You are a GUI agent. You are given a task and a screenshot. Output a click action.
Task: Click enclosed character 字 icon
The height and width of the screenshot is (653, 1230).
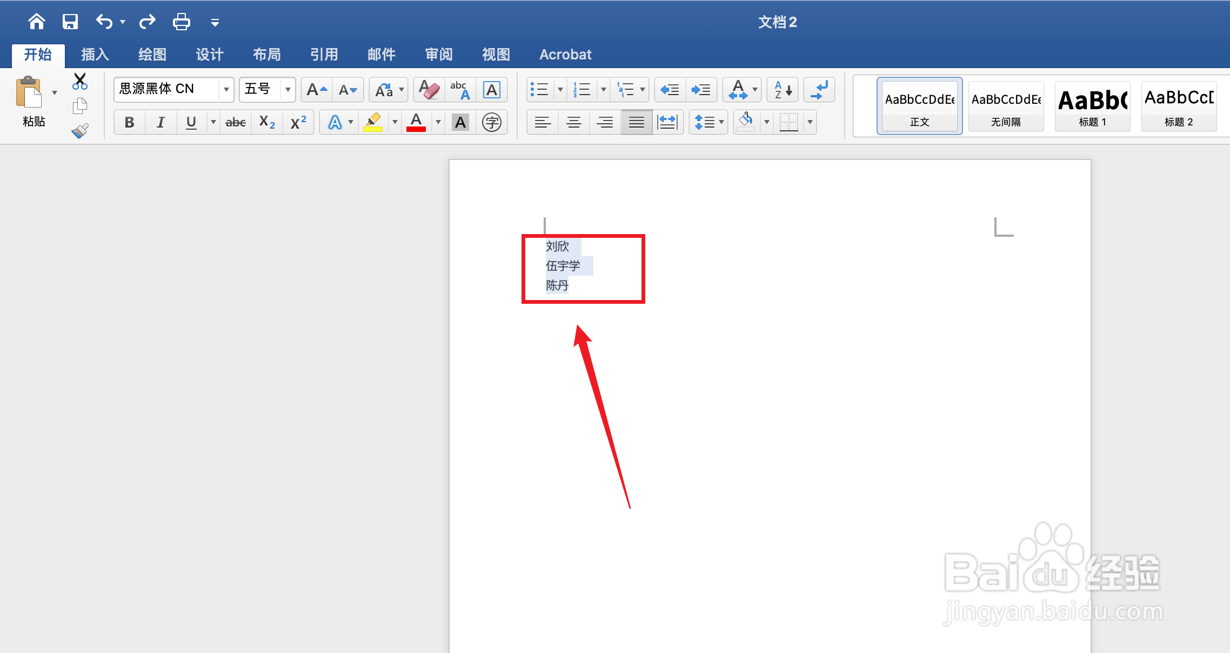tap(492, 122)
